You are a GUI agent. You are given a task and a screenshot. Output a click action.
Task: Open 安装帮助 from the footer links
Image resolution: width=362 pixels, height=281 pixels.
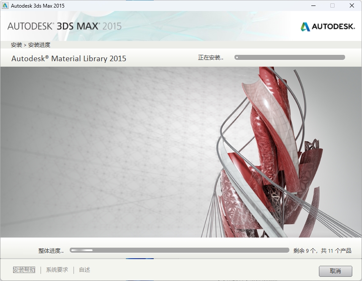[24, 270]
